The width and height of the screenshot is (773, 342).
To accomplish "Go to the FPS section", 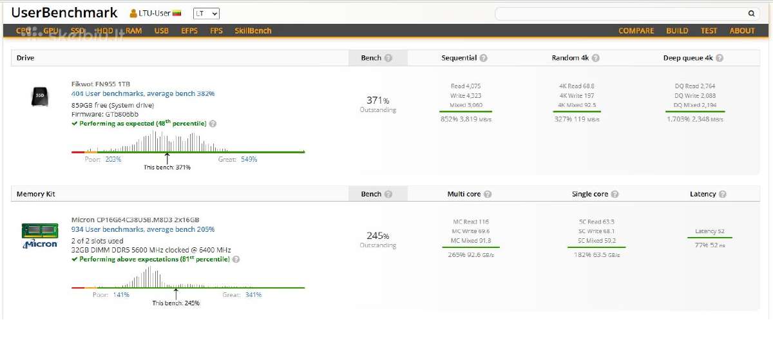I will click(x=216, y=31).
